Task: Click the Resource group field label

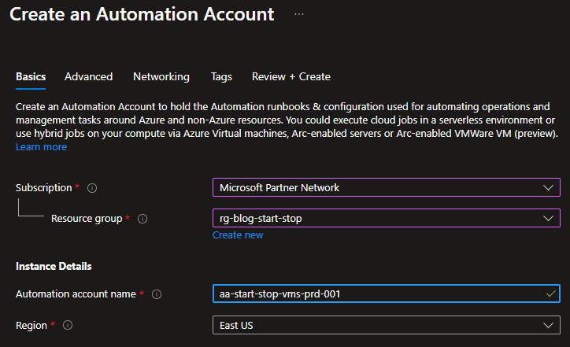Action: coord(87,219)
